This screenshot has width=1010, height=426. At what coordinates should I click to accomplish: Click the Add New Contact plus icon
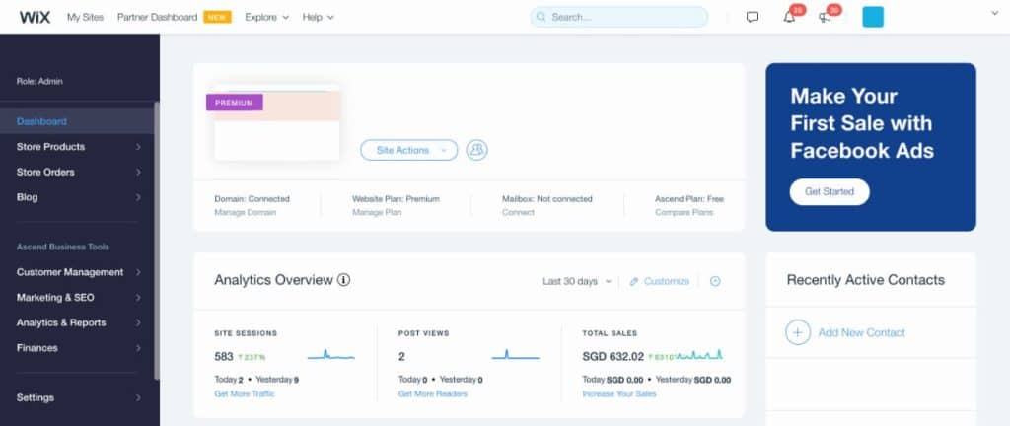pyautogui.click(x=797, y=332)
